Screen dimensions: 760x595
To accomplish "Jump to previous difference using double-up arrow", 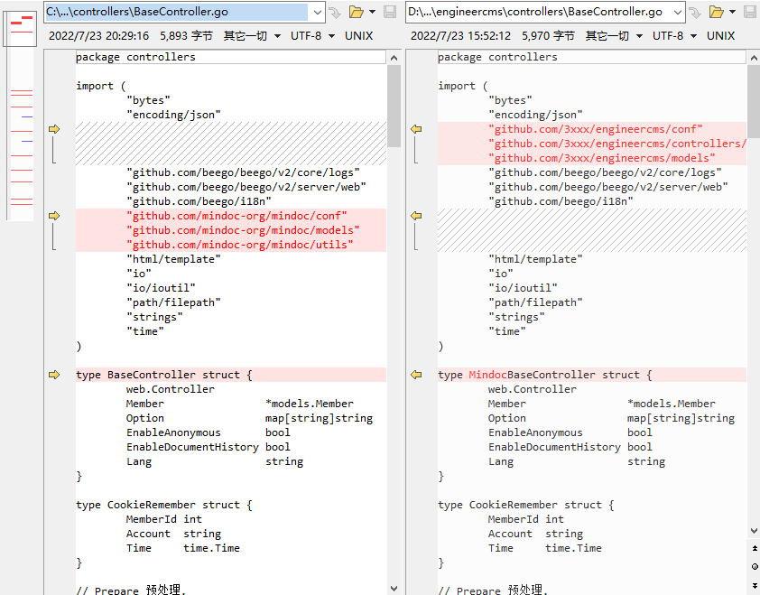I will (754, 548).
